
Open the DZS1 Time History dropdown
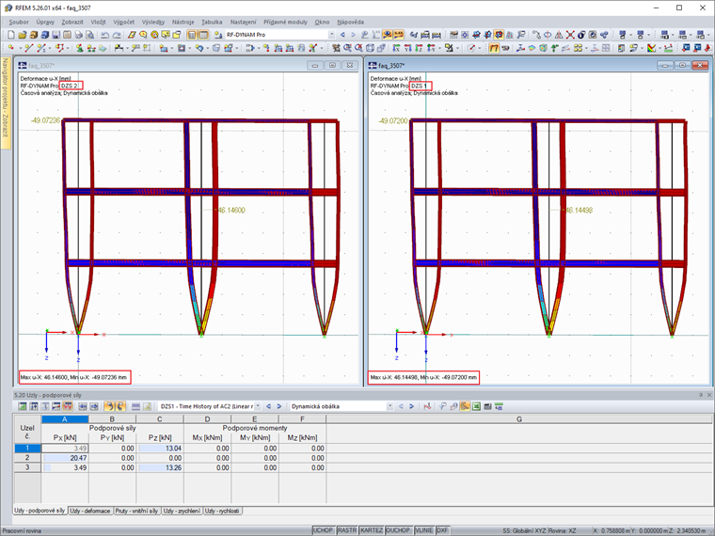(x=258, y=406)
